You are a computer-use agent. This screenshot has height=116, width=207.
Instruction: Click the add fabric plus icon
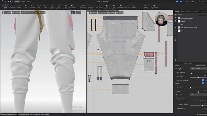click(200, 15)
